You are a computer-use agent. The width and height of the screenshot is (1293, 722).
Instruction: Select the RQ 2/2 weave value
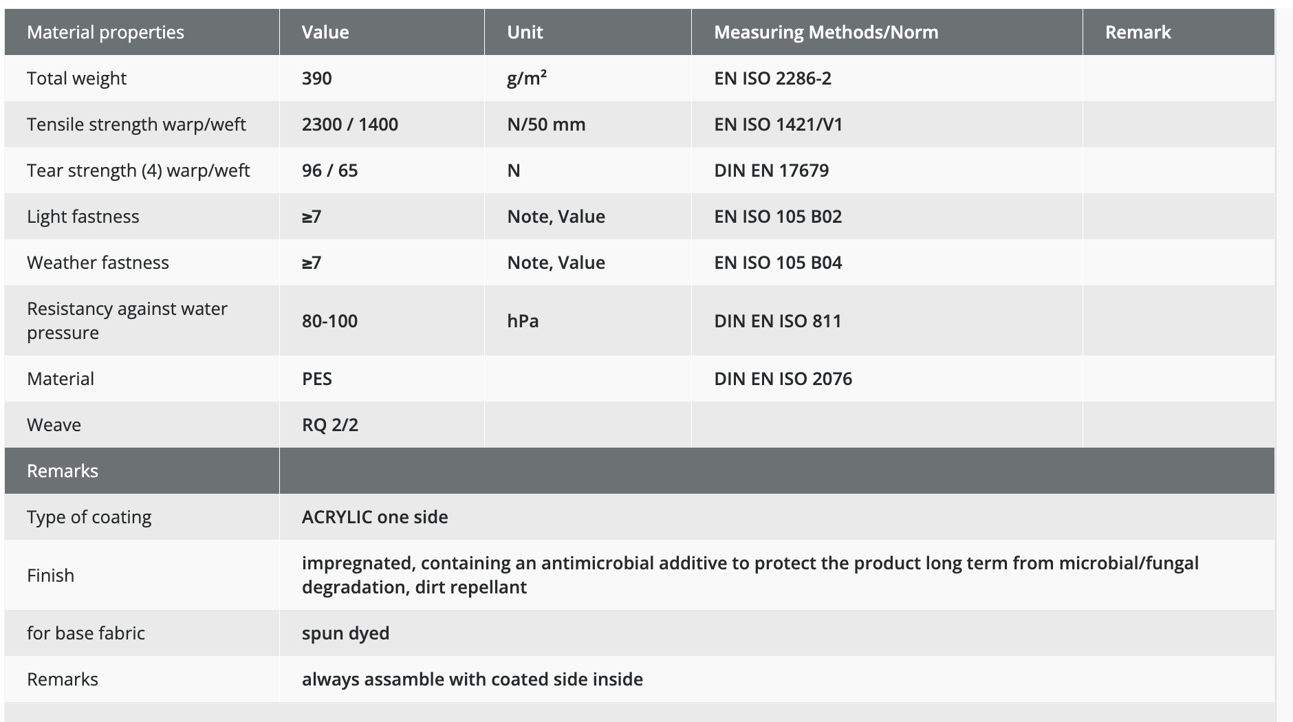pyautogui.click(x=330, y=425)
